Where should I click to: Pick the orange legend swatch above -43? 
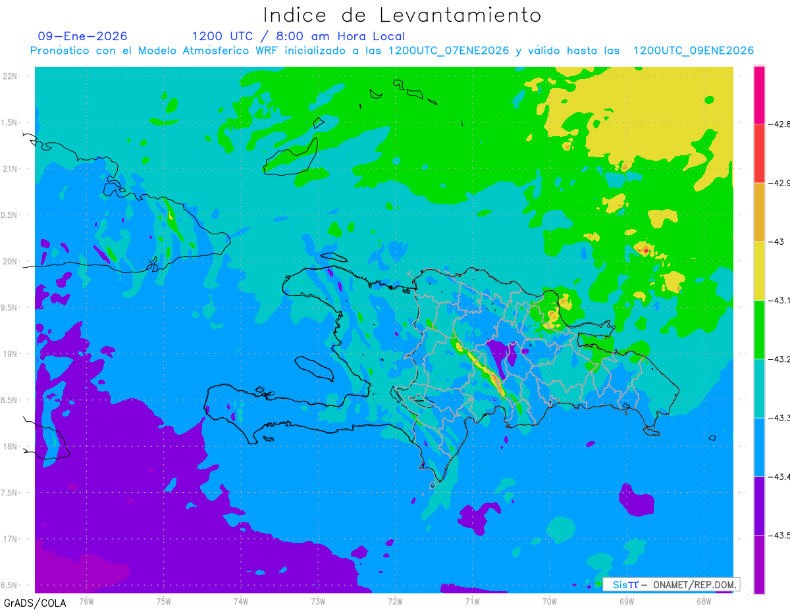(759, 212)
